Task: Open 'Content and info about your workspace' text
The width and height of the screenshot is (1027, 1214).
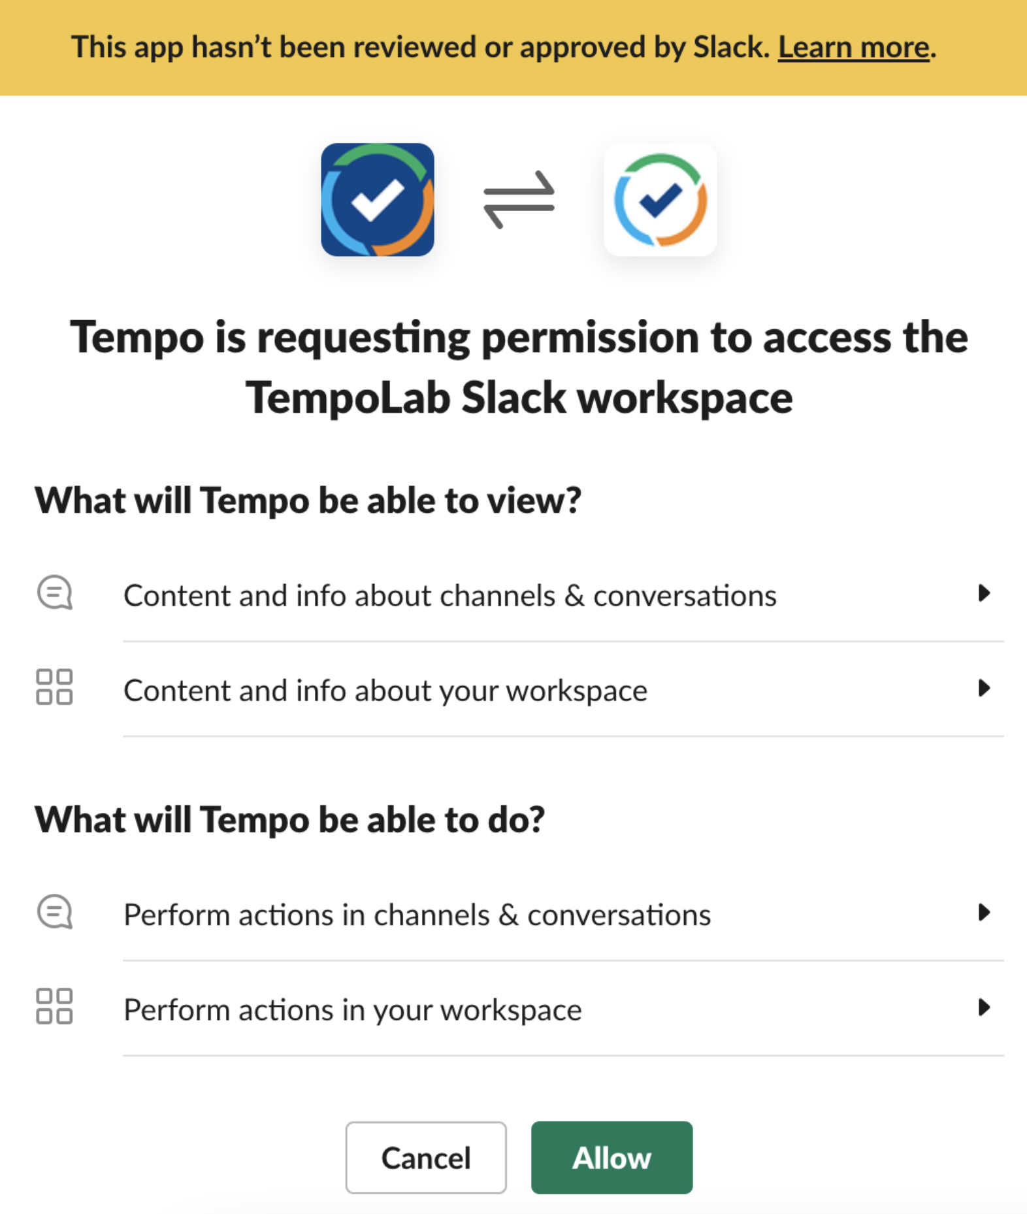Action: pos(385,691)
